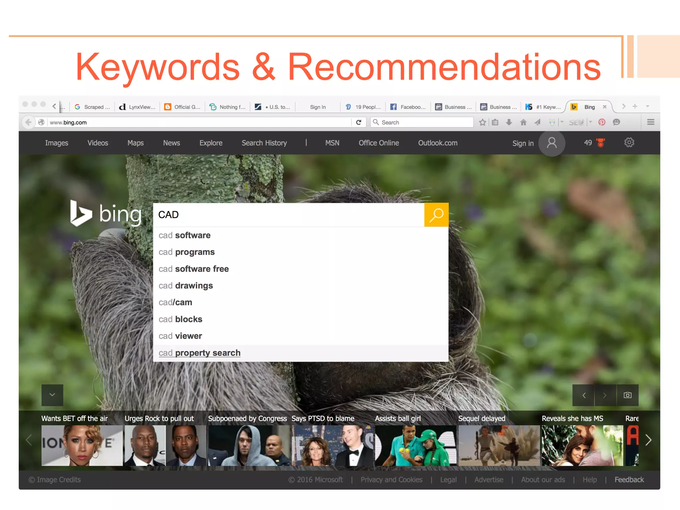
Task: Click the Pinterest toolbar icon
Action: 602,122
